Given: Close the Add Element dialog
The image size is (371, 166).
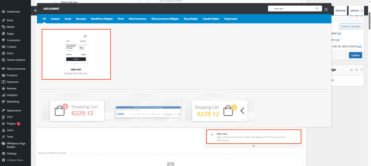Looking at the screenshot, I should click(326, 10).
